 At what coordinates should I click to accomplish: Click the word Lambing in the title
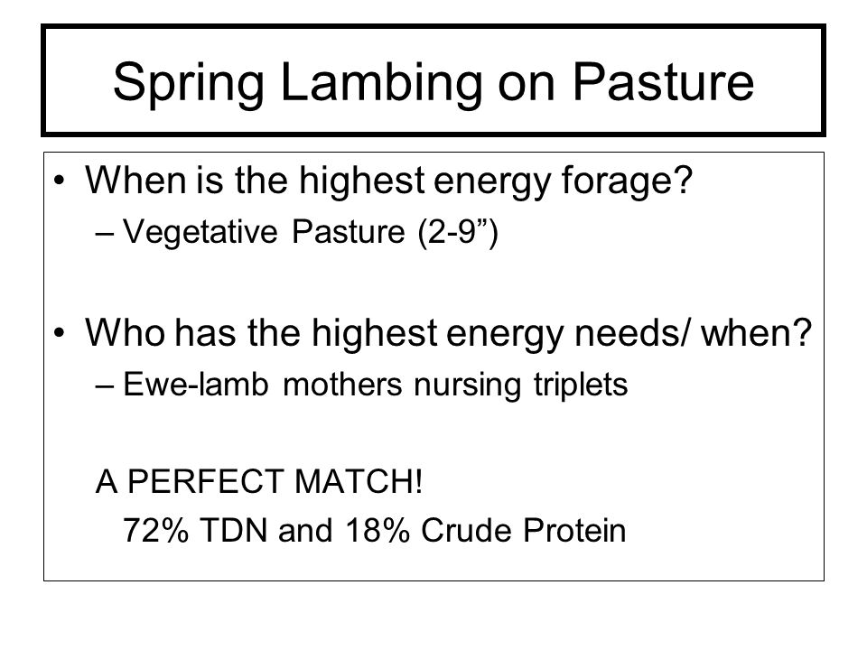coord(381,84)
